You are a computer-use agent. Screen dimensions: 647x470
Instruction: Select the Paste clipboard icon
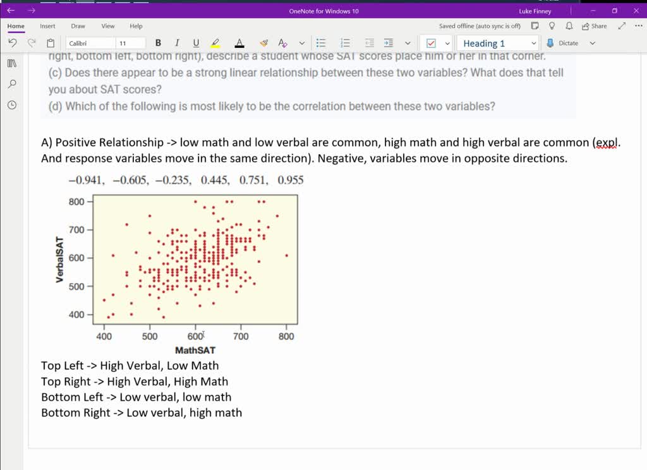[50, 43]
